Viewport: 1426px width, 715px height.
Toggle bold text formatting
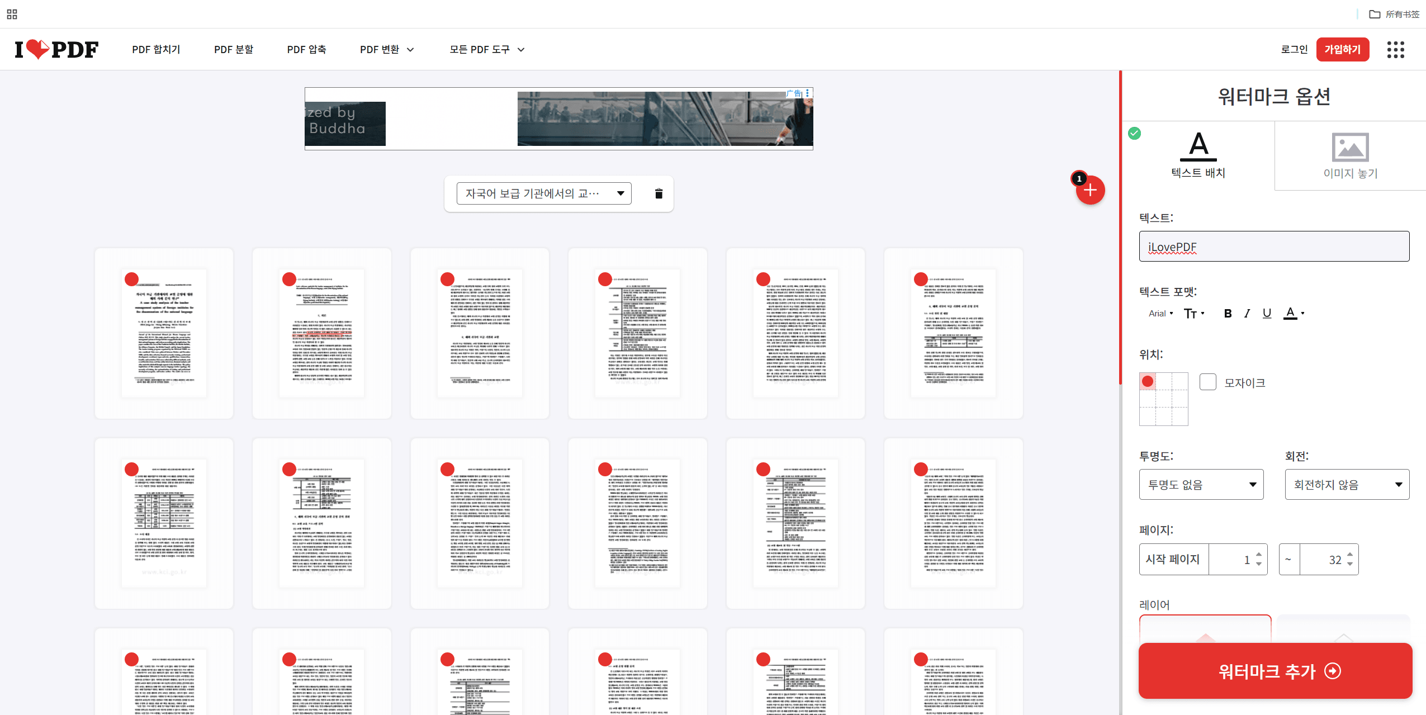tap(1228, 313)
